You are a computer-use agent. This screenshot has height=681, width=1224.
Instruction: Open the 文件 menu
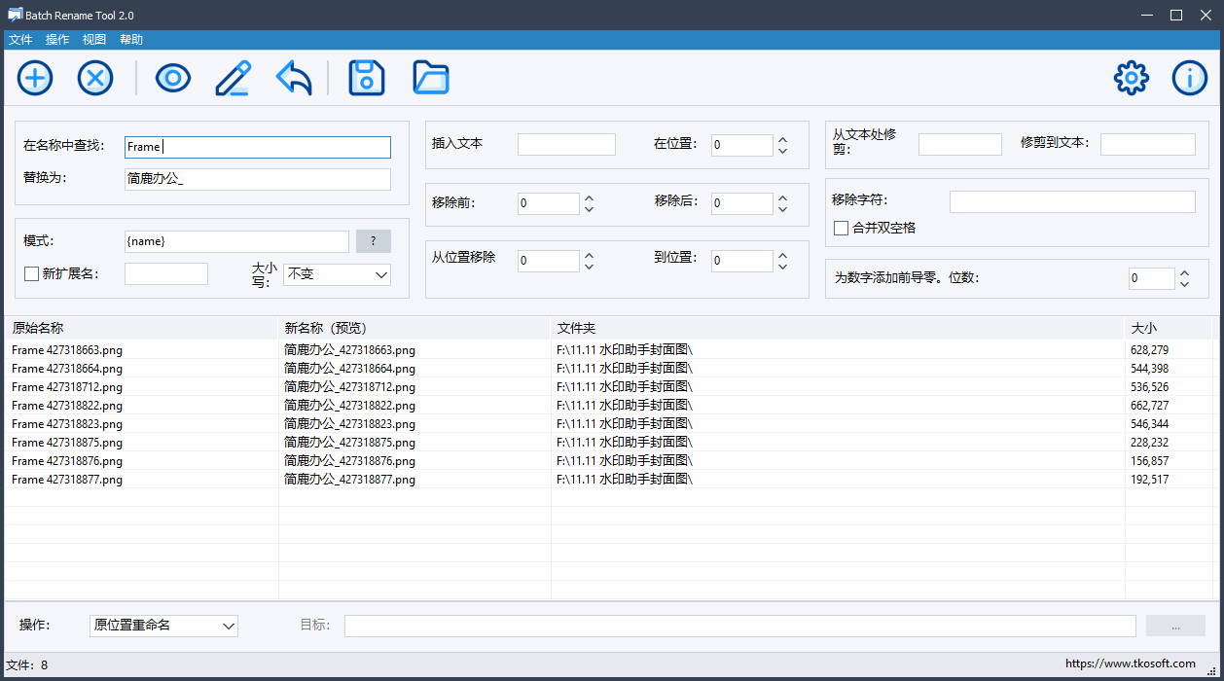tap(20, 40)
